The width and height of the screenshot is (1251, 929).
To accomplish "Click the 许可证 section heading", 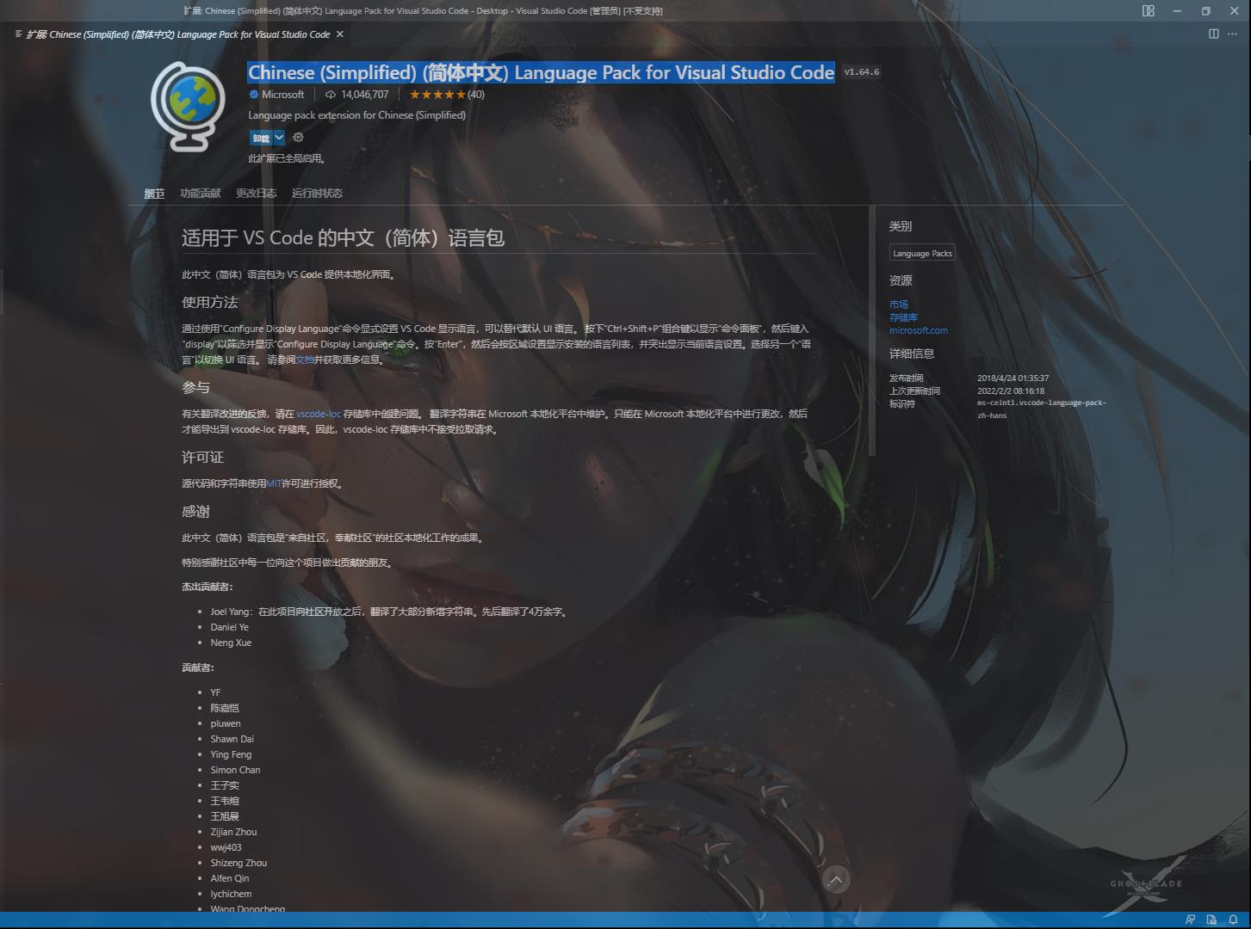I will point(202,457).
